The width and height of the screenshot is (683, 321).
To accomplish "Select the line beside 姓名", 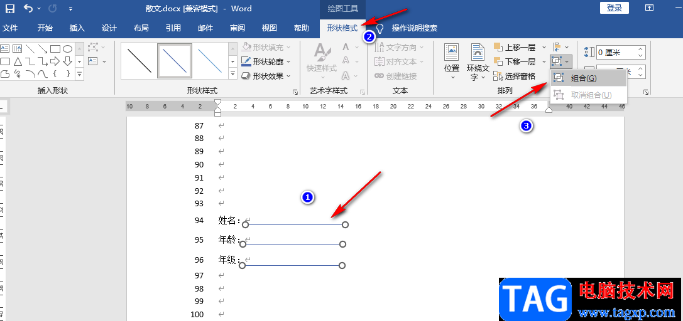I will coord(295,224).
